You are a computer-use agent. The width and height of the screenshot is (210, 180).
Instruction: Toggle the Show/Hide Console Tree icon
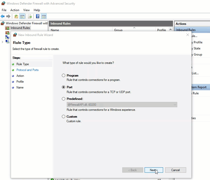click(22, 16)
